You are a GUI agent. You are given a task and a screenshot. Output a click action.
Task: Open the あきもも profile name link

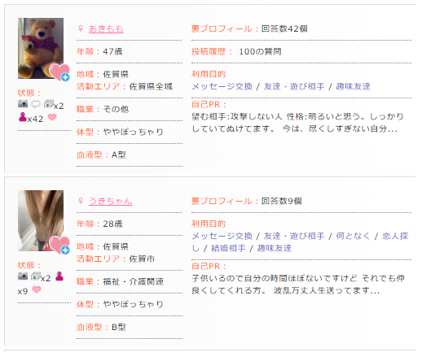click(x=106, y=28)
